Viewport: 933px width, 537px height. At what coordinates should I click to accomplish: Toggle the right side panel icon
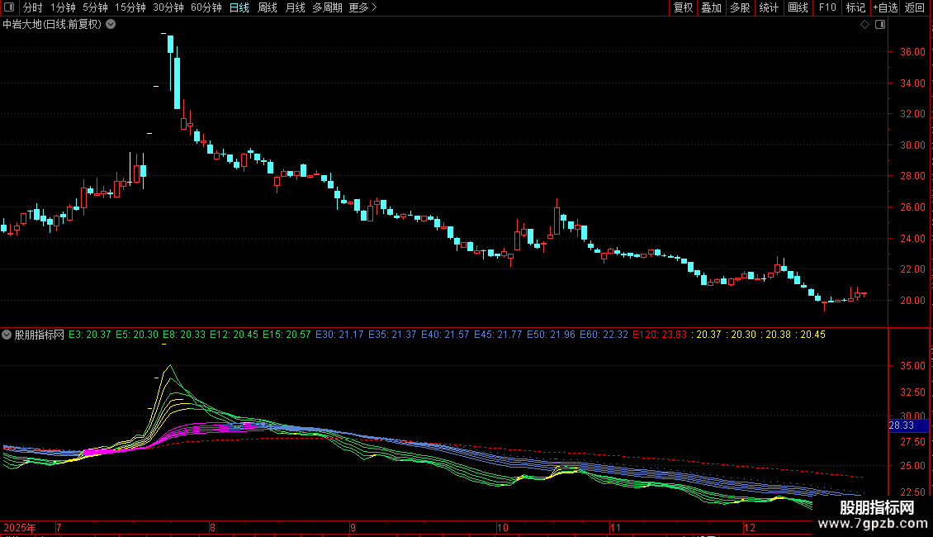[x=880, y=25]
